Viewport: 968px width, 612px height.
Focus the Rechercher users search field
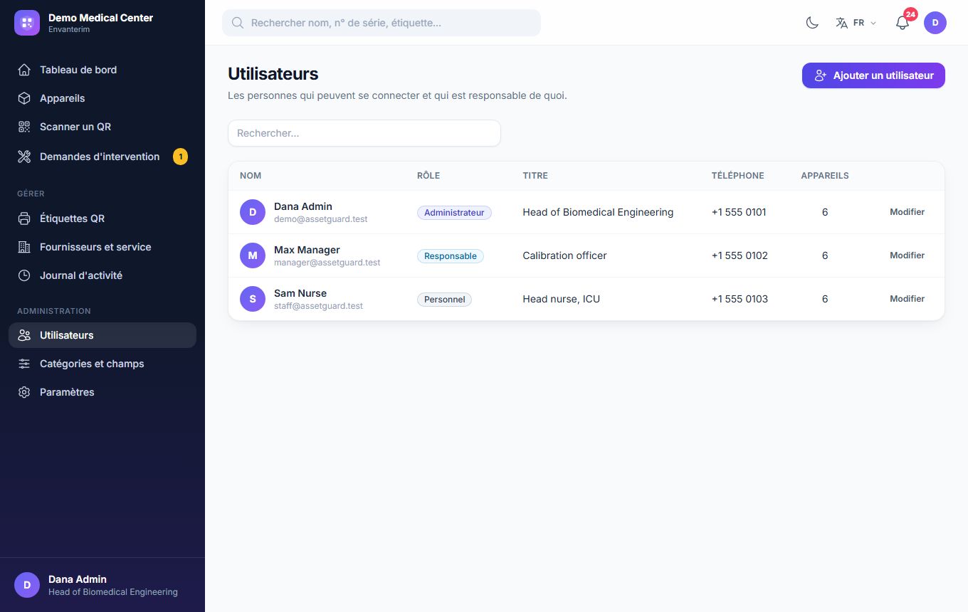364,133
